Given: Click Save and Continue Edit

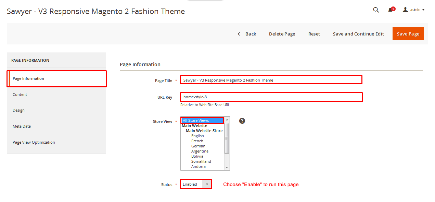Looking at the screenshot, I should [x=358, y=34].
